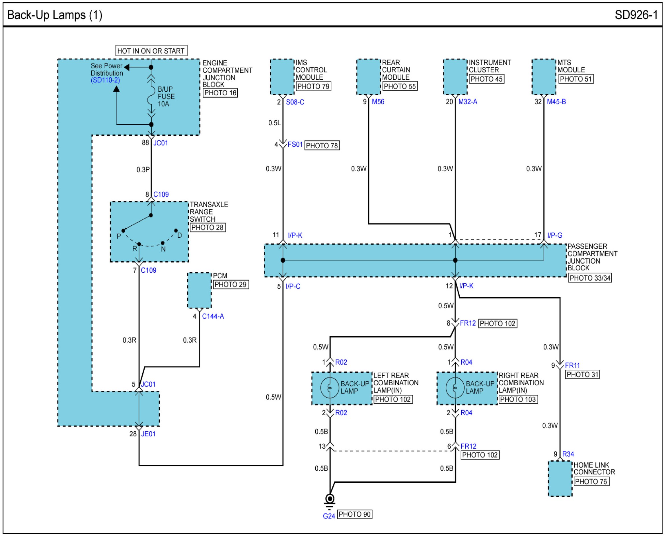The image size is (666, 537).
Task: Click the SD110-2 power distribution link
Action: [105, 80]
